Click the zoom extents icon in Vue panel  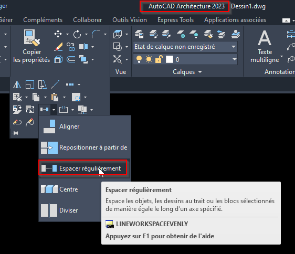[x=118, y=59]
